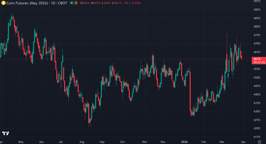The width and height of the screenshot is (266, 144).
Task: Click the orange D delayed-data badge
Action: (76, 3)
